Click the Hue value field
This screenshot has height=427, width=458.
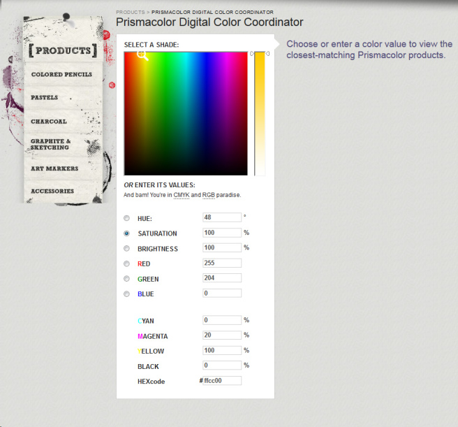click(222, 217)
